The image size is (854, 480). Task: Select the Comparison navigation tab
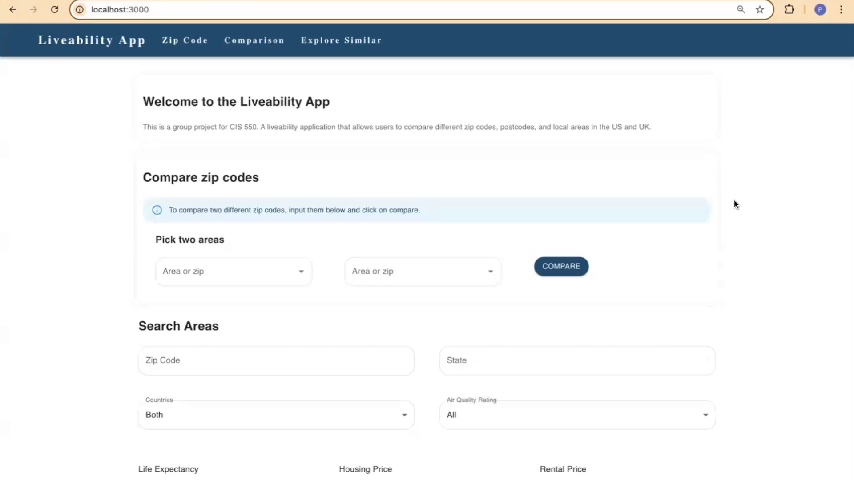click(254, 40)
